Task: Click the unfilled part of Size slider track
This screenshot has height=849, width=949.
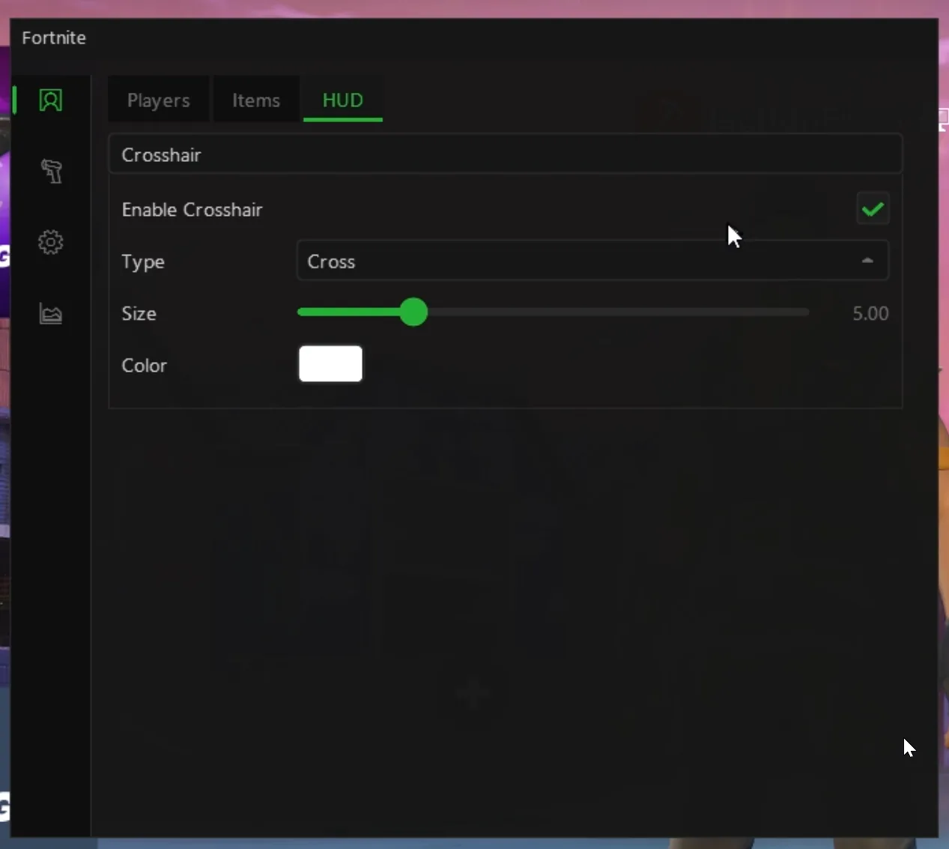Action: [x=618, y=312]
